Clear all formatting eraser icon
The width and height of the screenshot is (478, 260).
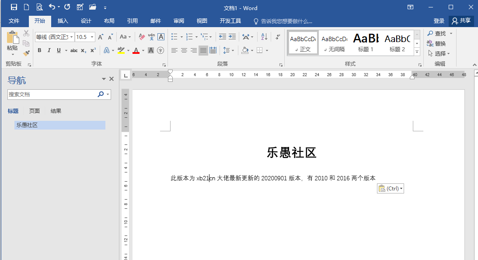click(141, 37)
